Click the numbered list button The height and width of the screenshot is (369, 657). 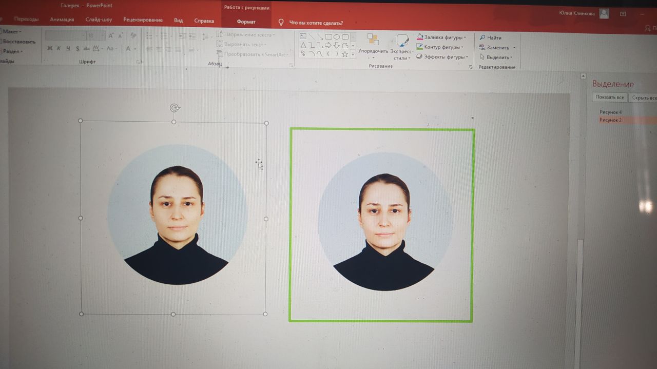pyautogui.click(x=164, y=35)
